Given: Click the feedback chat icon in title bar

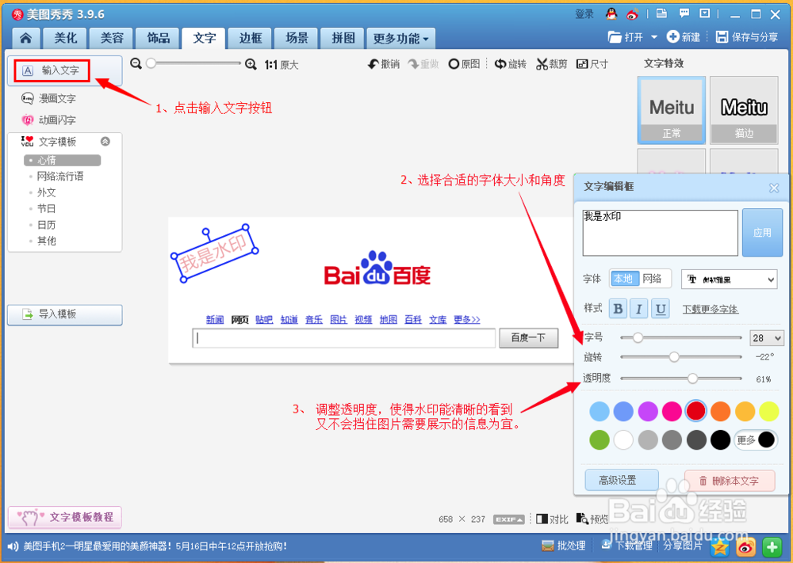Looking at the screenshot, I should [x=684, y=13].
